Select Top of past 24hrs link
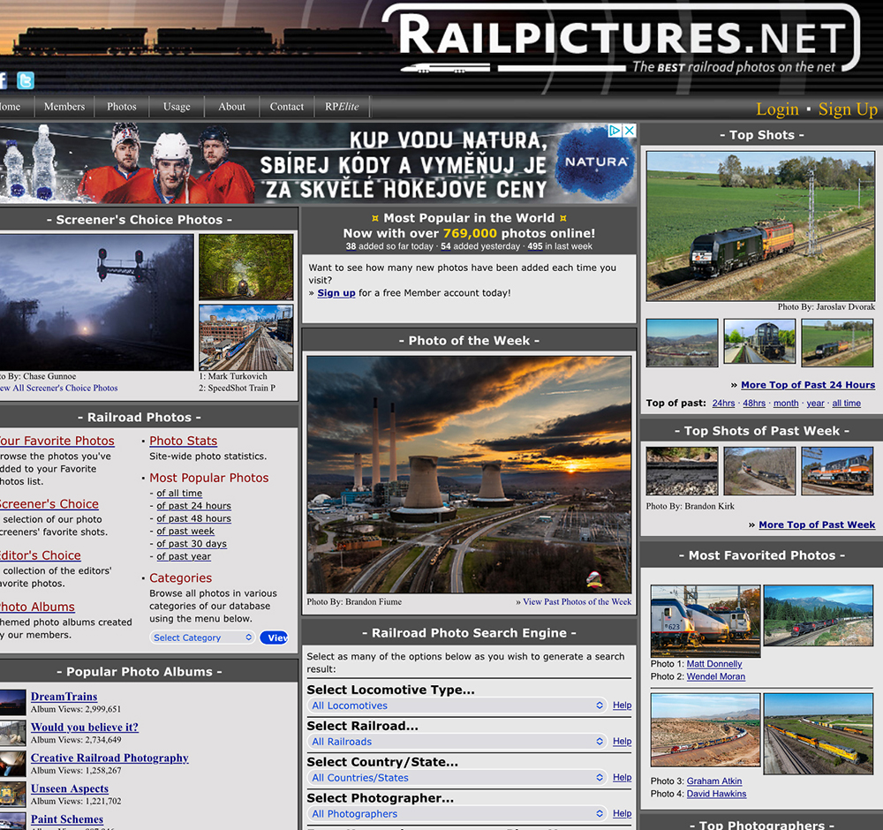Image resolution: width=883 pixels, height=830 pixels. click(724, 404)
